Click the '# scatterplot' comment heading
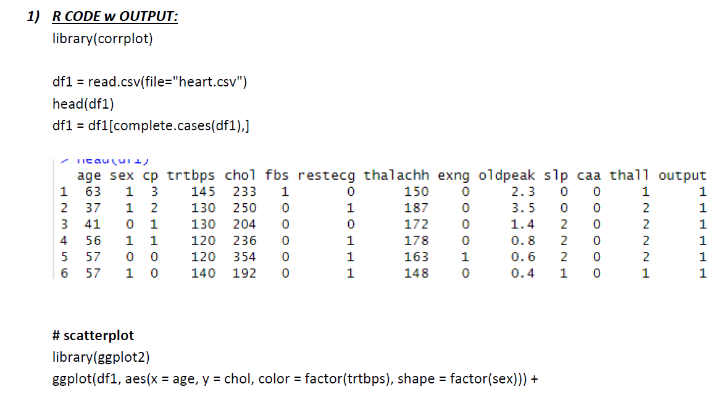The height and width of the screenshot is (405, 718). tap(93, 335)
